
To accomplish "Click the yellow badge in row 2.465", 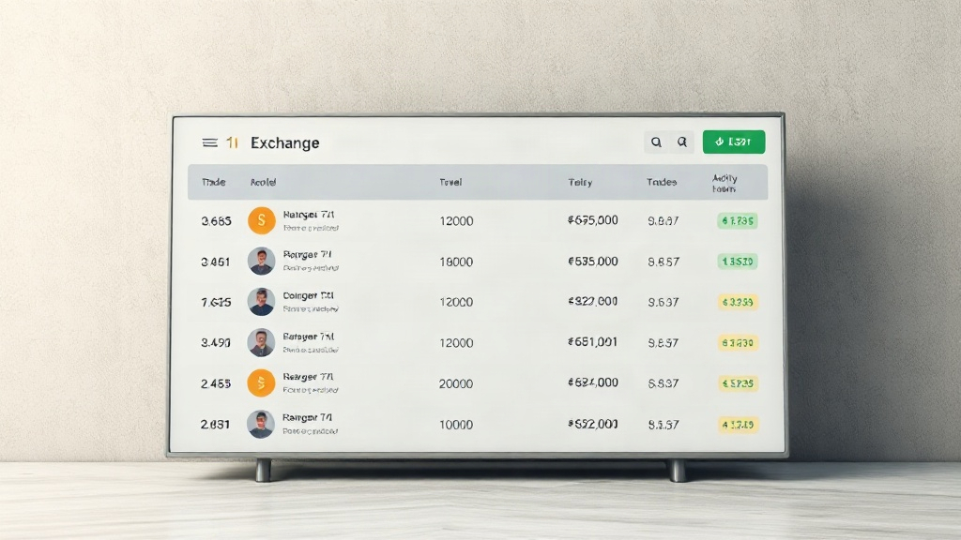I will point(738,383).
